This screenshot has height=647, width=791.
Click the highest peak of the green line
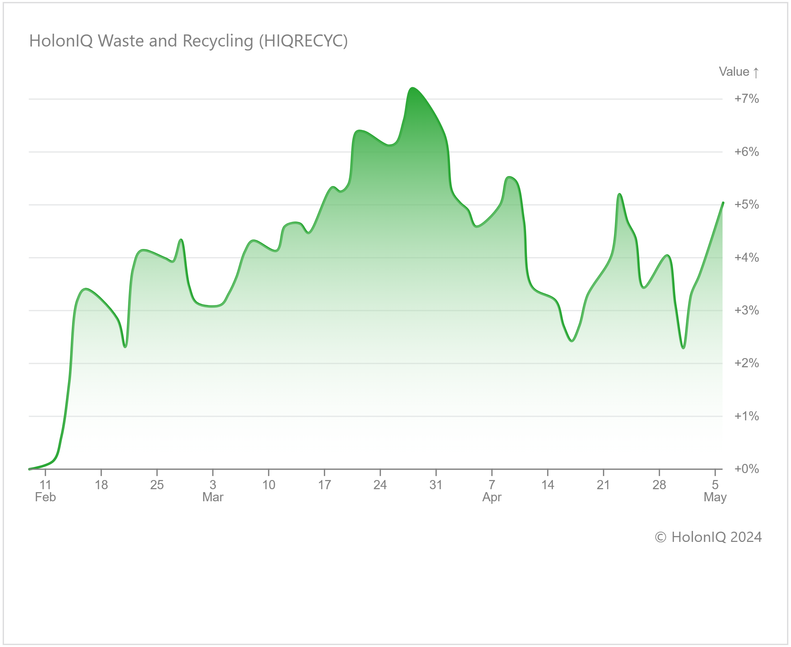pyautogui.click(x=412, y=88)
